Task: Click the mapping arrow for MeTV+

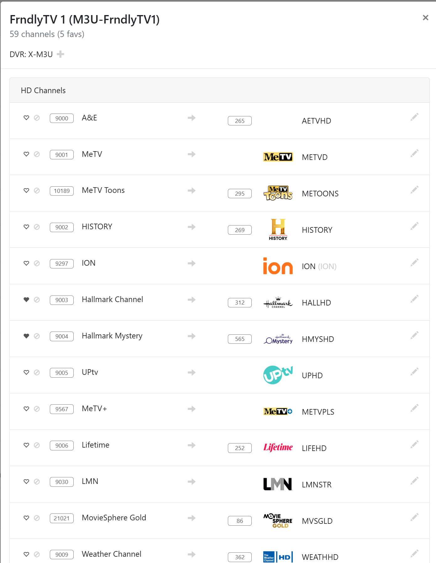Action: click(x=192, y=409)
